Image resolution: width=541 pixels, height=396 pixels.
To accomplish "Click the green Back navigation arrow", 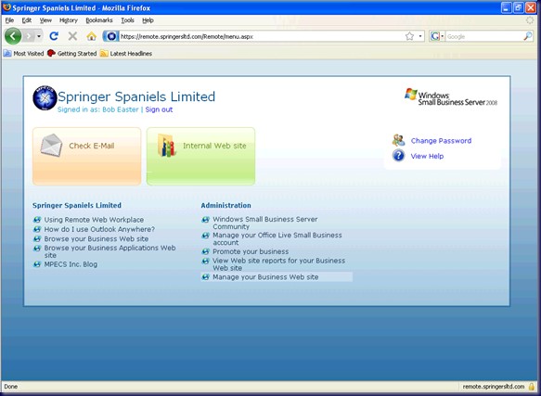I will [13, 36].
